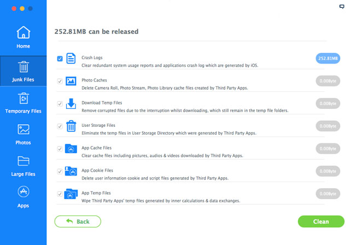Click "252.81MB can be released" heading

point(96,32)
